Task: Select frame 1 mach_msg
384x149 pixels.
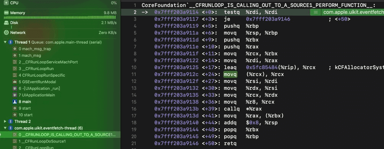Action: [60, 55]
